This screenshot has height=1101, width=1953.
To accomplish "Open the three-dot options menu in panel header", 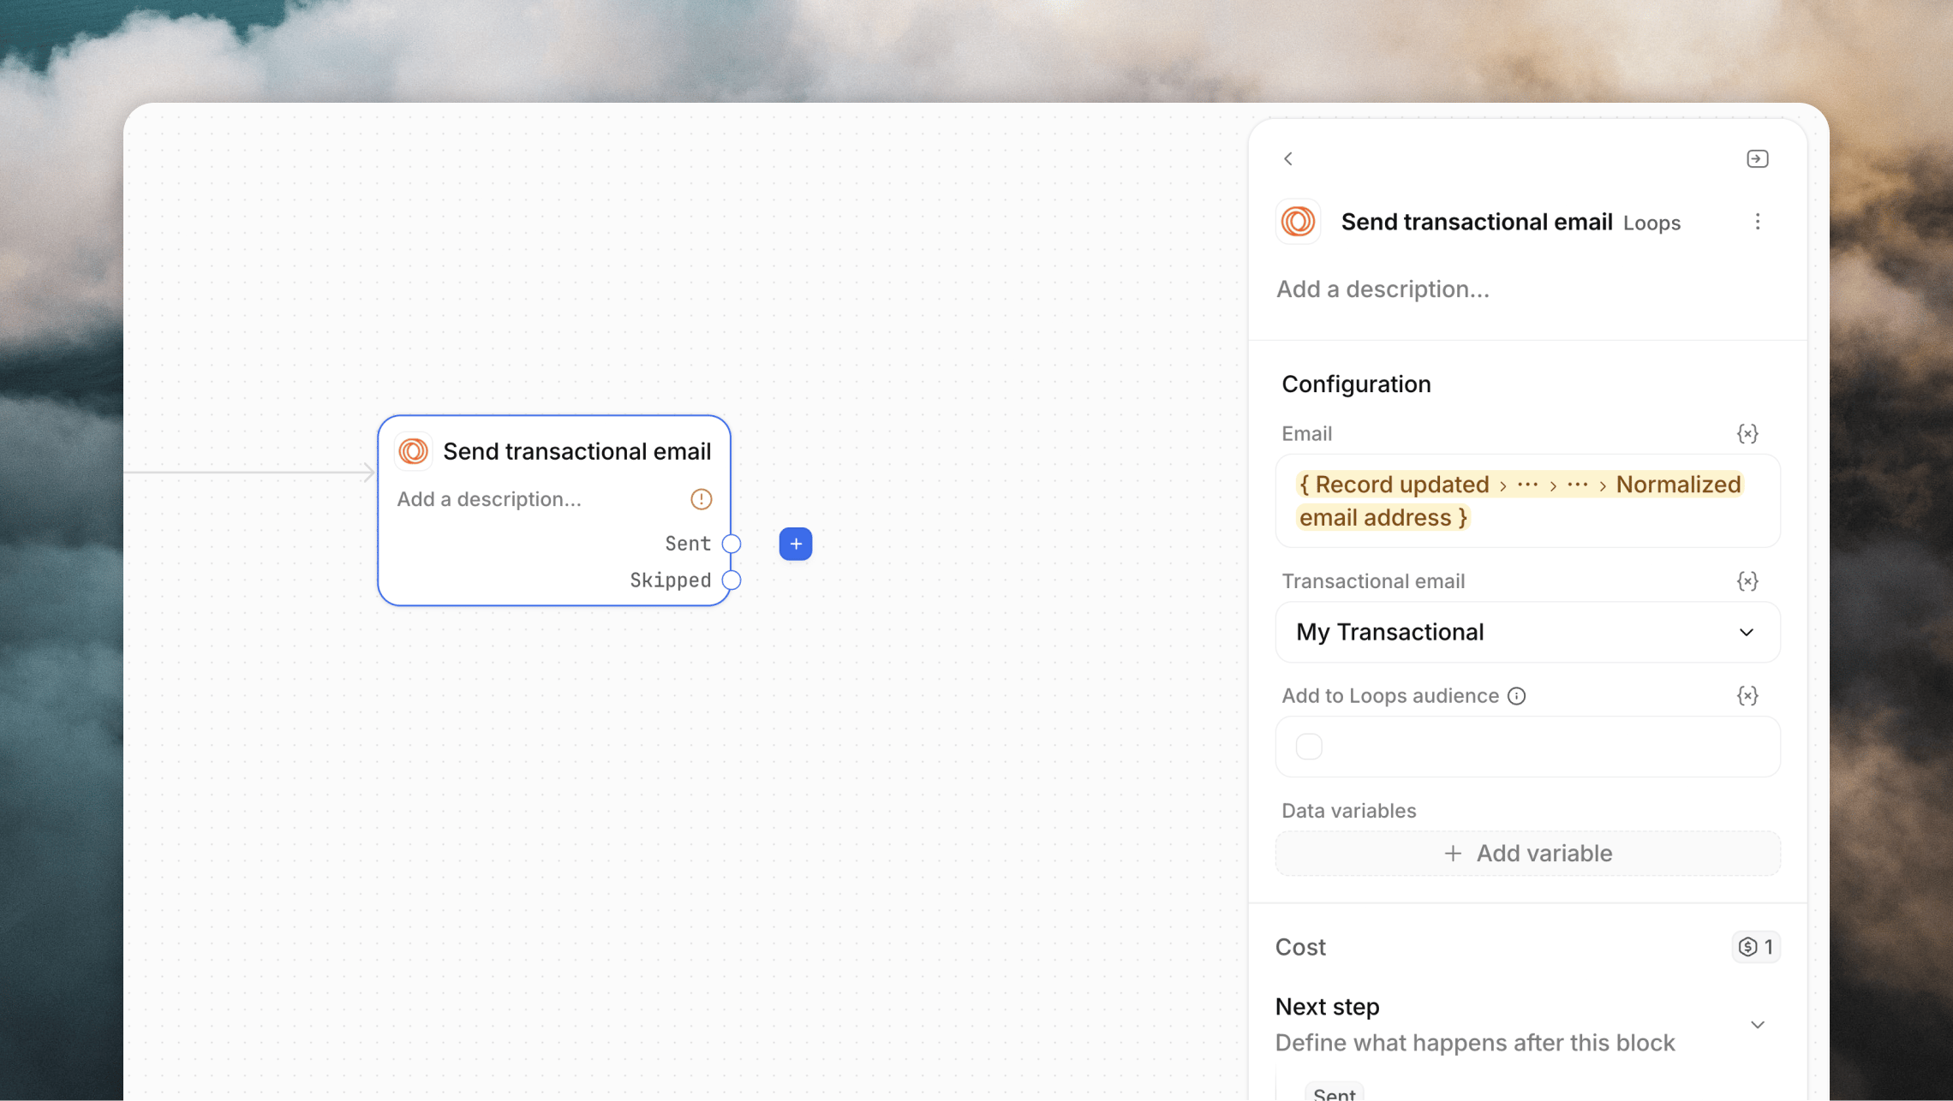I will [1758, 222].
